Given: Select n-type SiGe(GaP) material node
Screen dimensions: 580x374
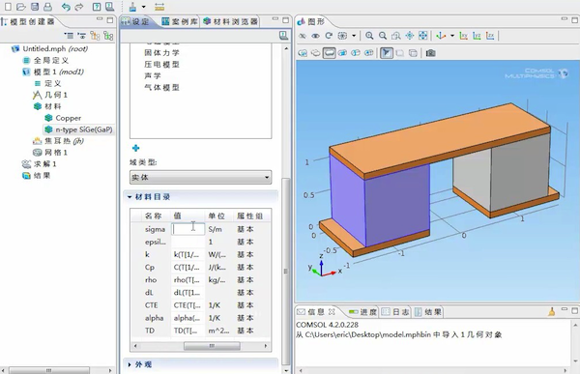Looking at the screenshot, I should click(78, 129).
